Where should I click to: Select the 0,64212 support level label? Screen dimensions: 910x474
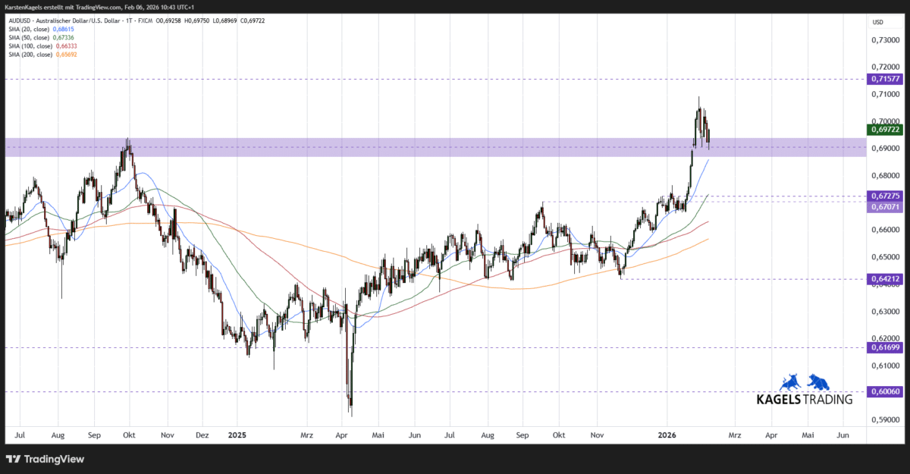[x=884, y=278]
